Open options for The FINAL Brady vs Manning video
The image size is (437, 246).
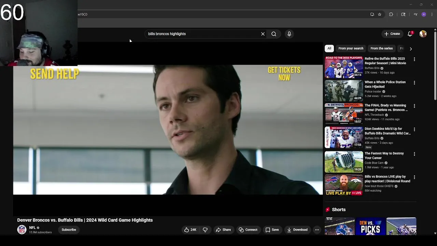point(414,106)
